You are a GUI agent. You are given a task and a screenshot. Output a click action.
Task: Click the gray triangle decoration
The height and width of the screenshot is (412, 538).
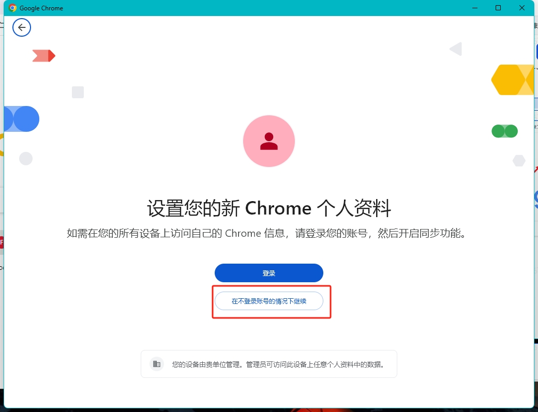click(x=456, y=49)
